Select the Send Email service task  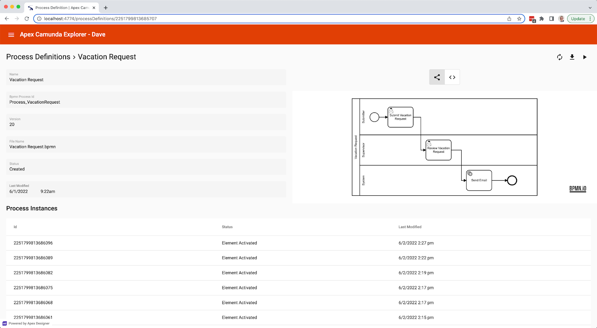(x=479, y=180)
